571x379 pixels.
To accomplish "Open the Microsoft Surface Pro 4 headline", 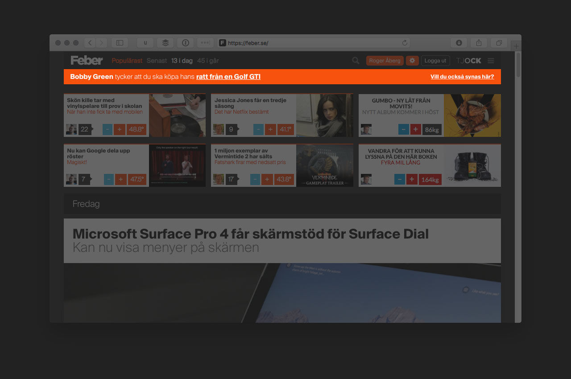I will [251, 234].
